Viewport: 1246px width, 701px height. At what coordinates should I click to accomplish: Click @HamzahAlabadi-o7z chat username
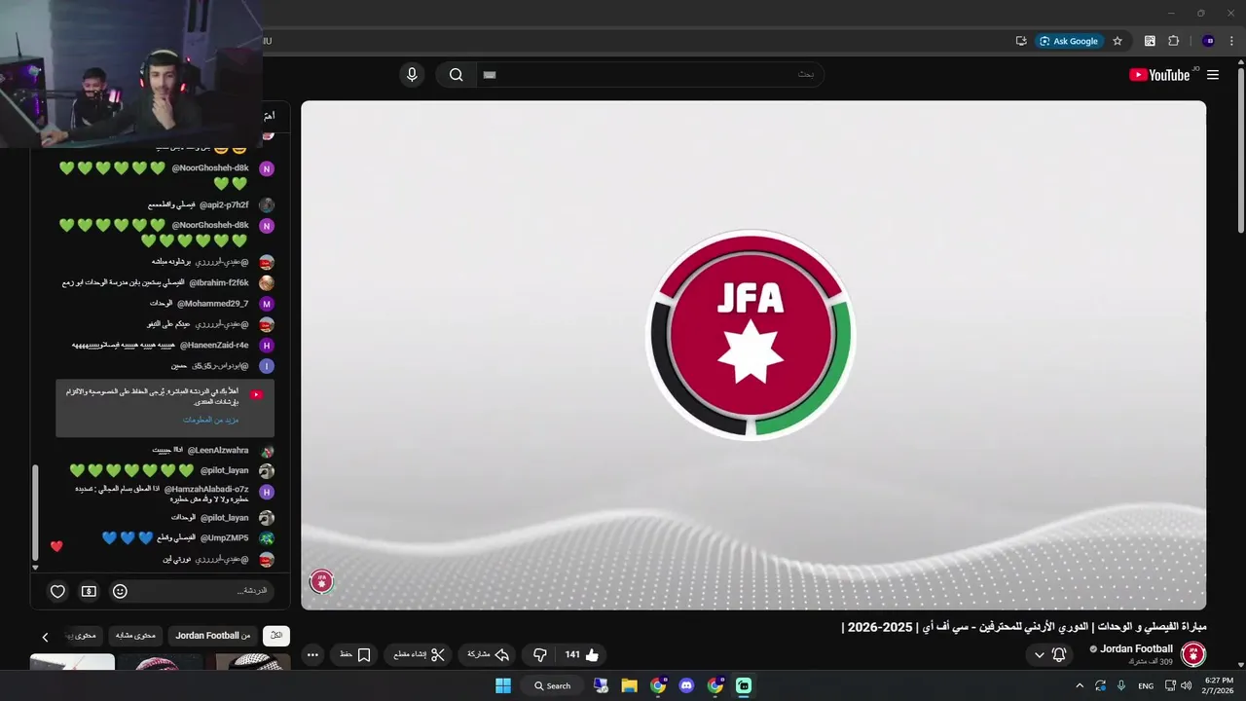coord(206,489)
